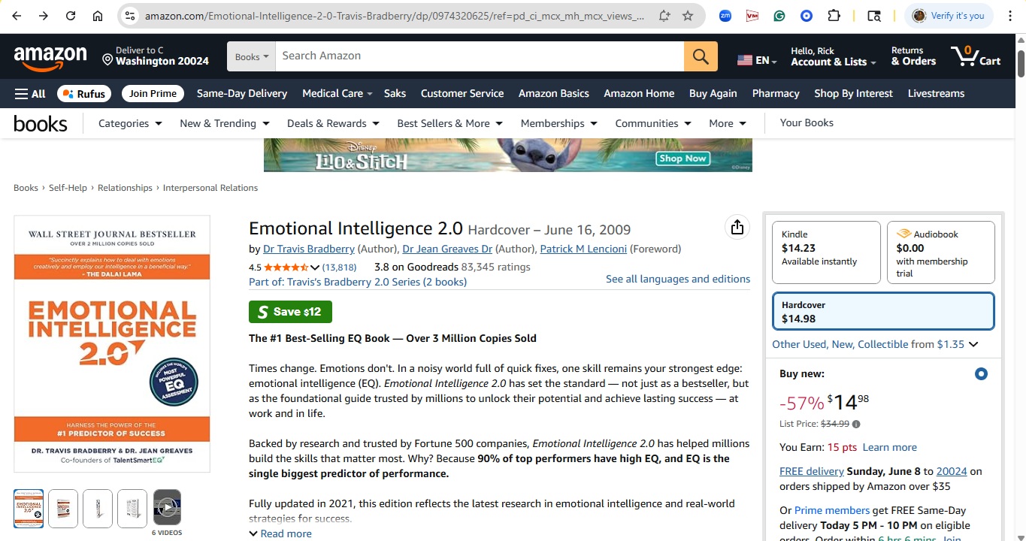Click the Search Amazon input field
The width and height of the screenshot is (1026, 541).
[x=480, y=56]
